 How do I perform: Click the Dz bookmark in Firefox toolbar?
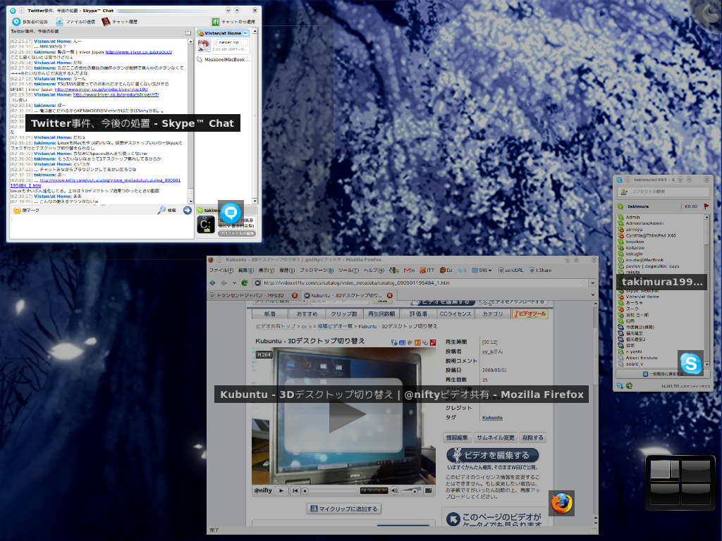point(446,270)
